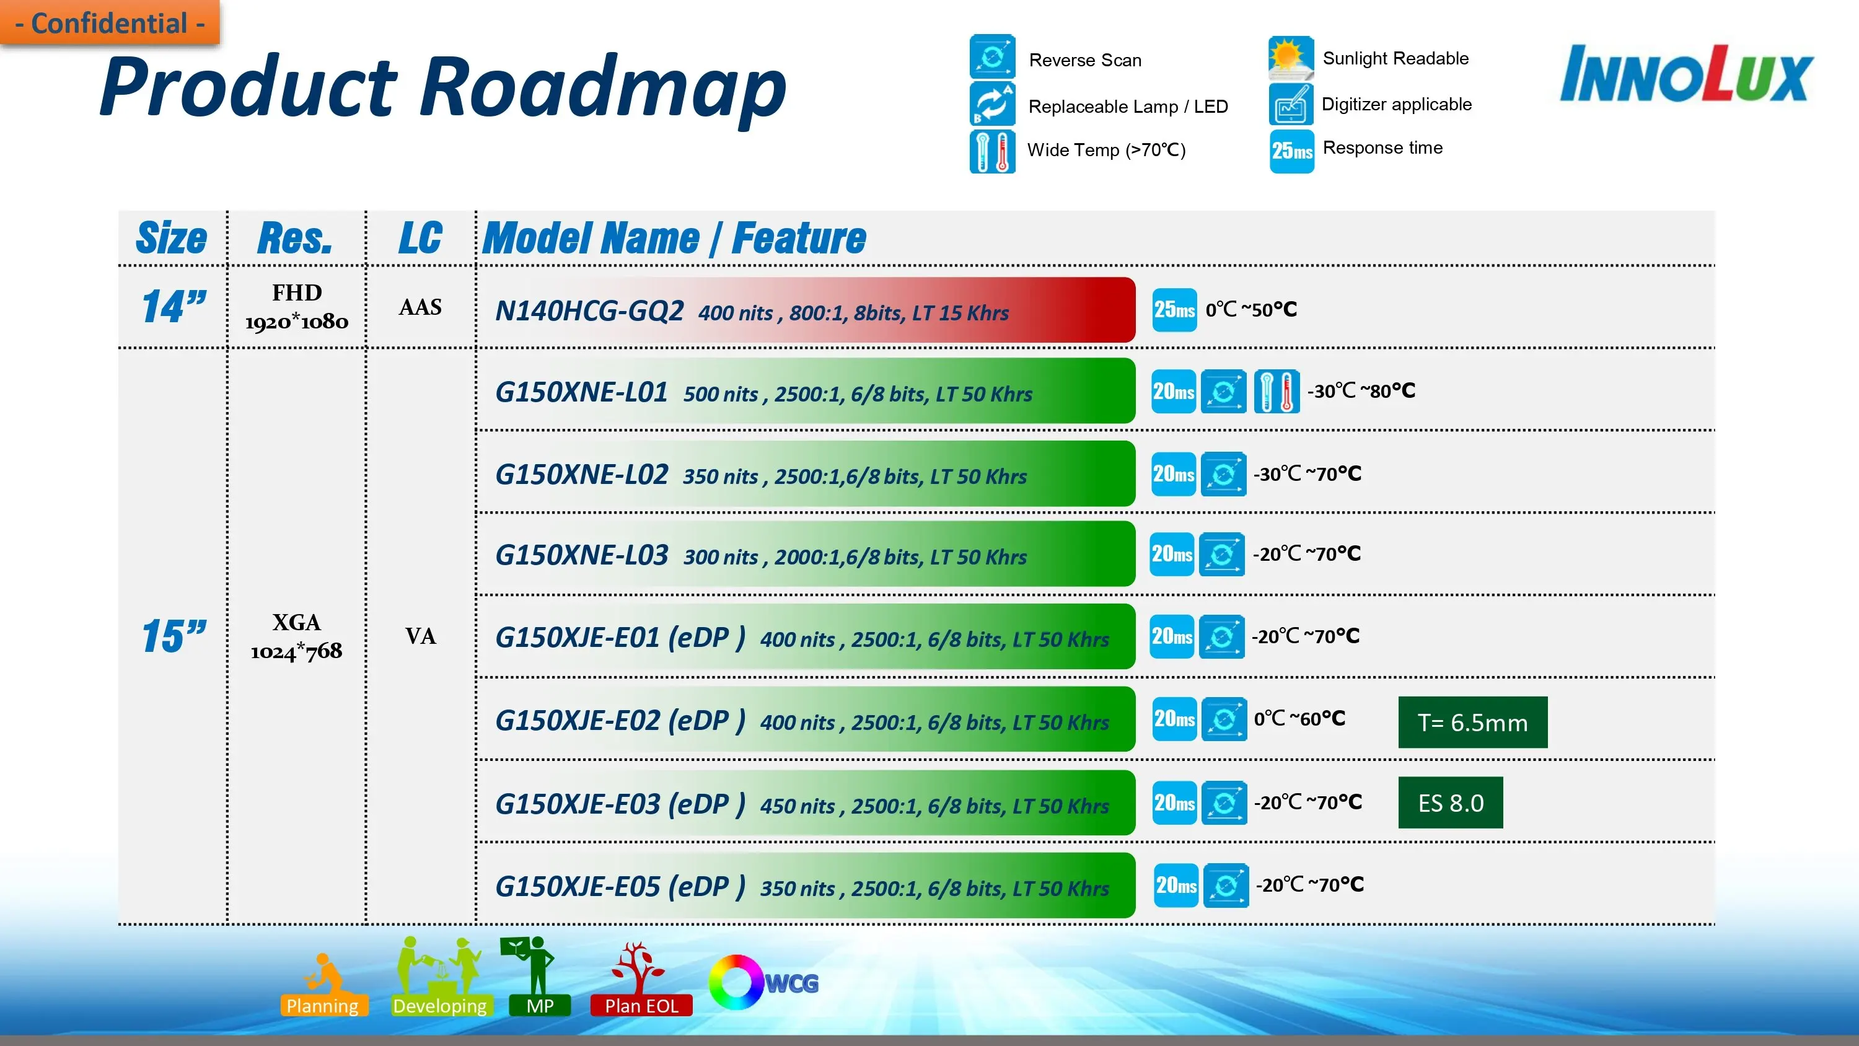The width and height of the screenshot is (1859, 1046).
Task: Click the WCG color wheel icon
Action: [736, 982]
